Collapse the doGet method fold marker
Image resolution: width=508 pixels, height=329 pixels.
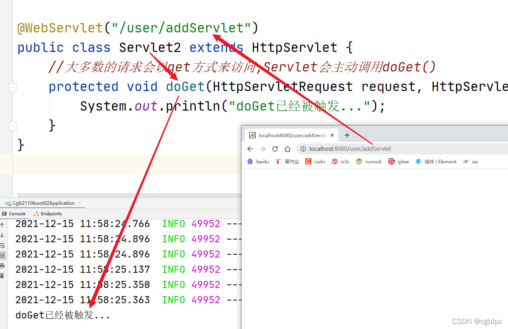pos(13,88)
